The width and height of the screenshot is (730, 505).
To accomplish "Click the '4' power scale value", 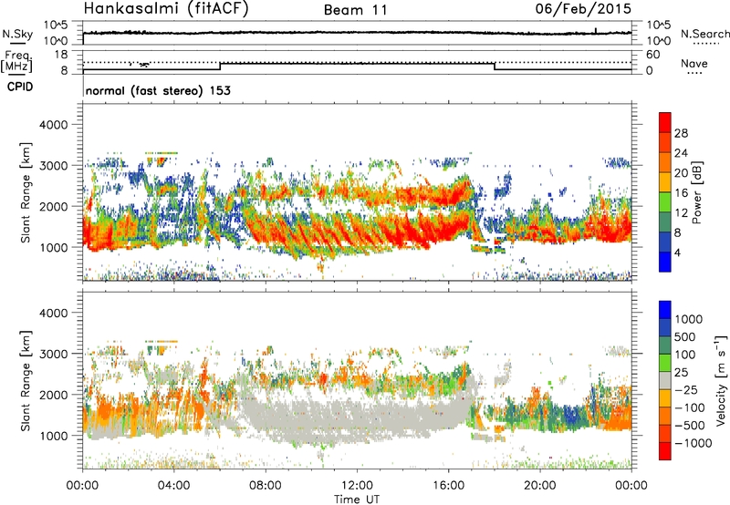I will pyautogui.click(x=677, y=253).
